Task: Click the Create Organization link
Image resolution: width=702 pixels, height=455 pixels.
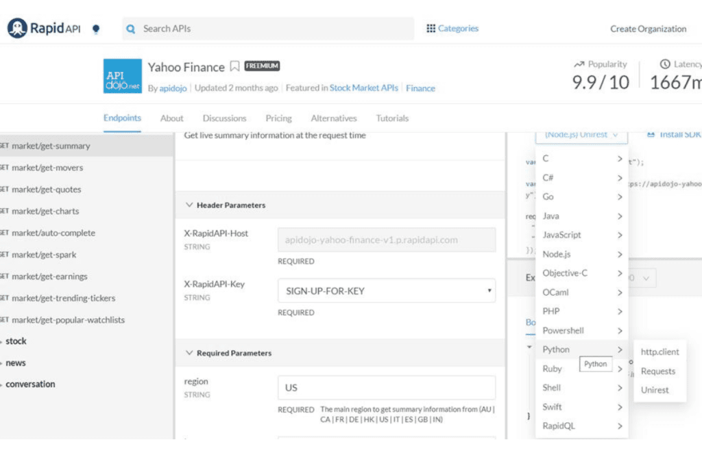Action: pyautogui.click(x=648, y=29)
